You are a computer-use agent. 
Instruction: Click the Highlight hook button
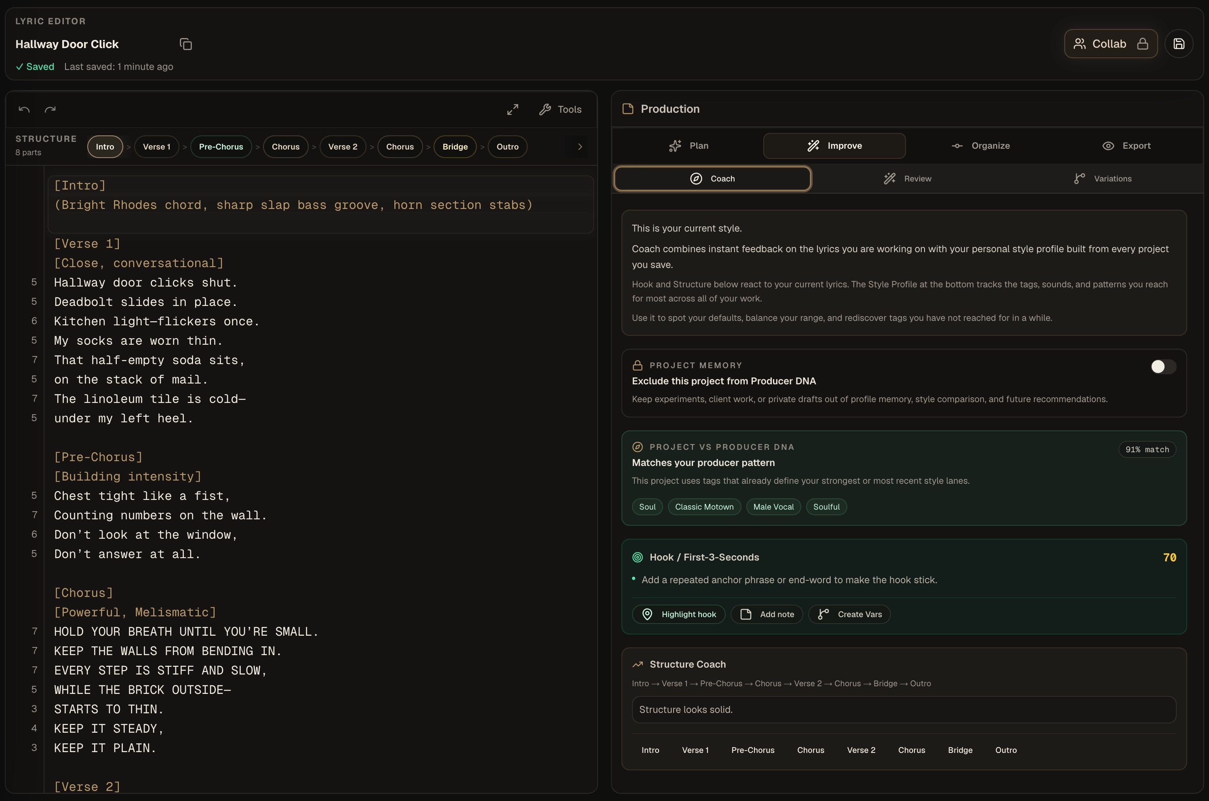click(678, 615)
